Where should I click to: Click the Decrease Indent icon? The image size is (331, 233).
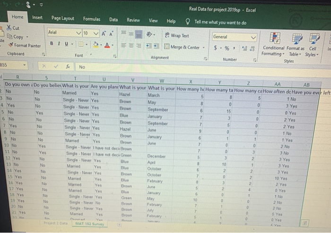[149, 46]
